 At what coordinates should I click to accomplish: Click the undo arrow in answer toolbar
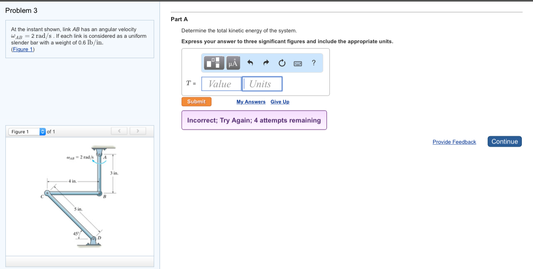tap(250, 63)
